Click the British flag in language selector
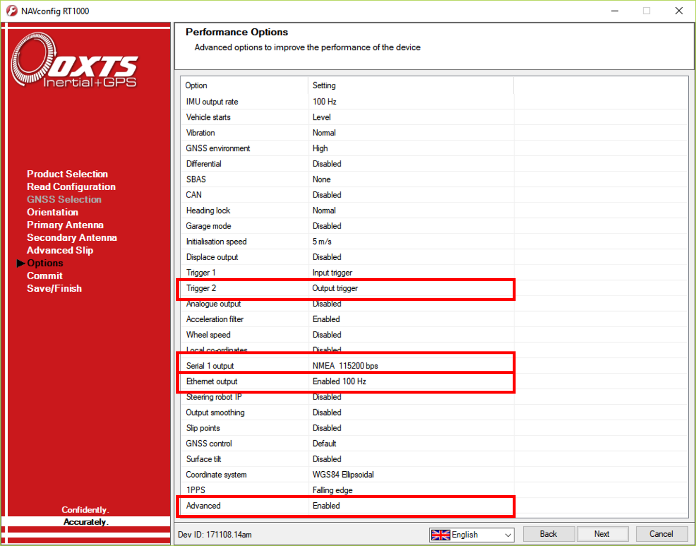The width and height of the screenshot is (696, 546). coord(440,534)
